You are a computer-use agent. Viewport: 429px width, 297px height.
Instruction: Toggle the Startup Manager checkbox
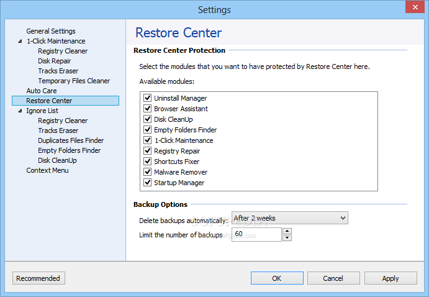click(148, 182)
